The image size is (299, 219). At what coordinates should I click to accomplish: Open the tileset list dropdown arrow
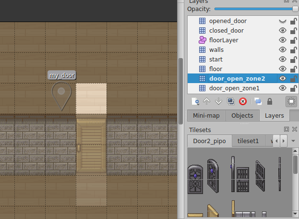293,141
